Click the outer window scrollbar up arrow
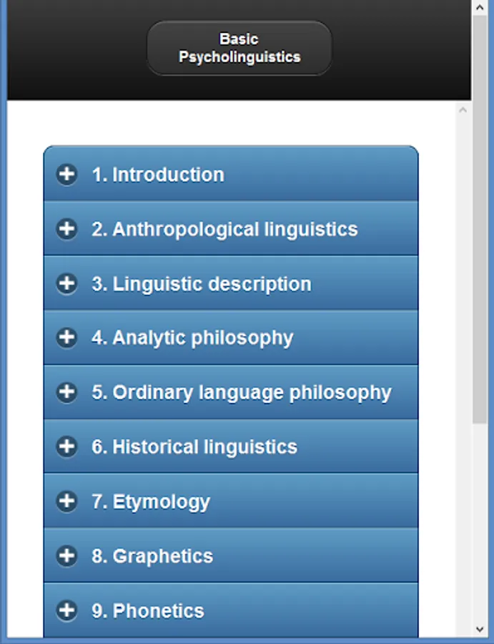 [480, 6]
